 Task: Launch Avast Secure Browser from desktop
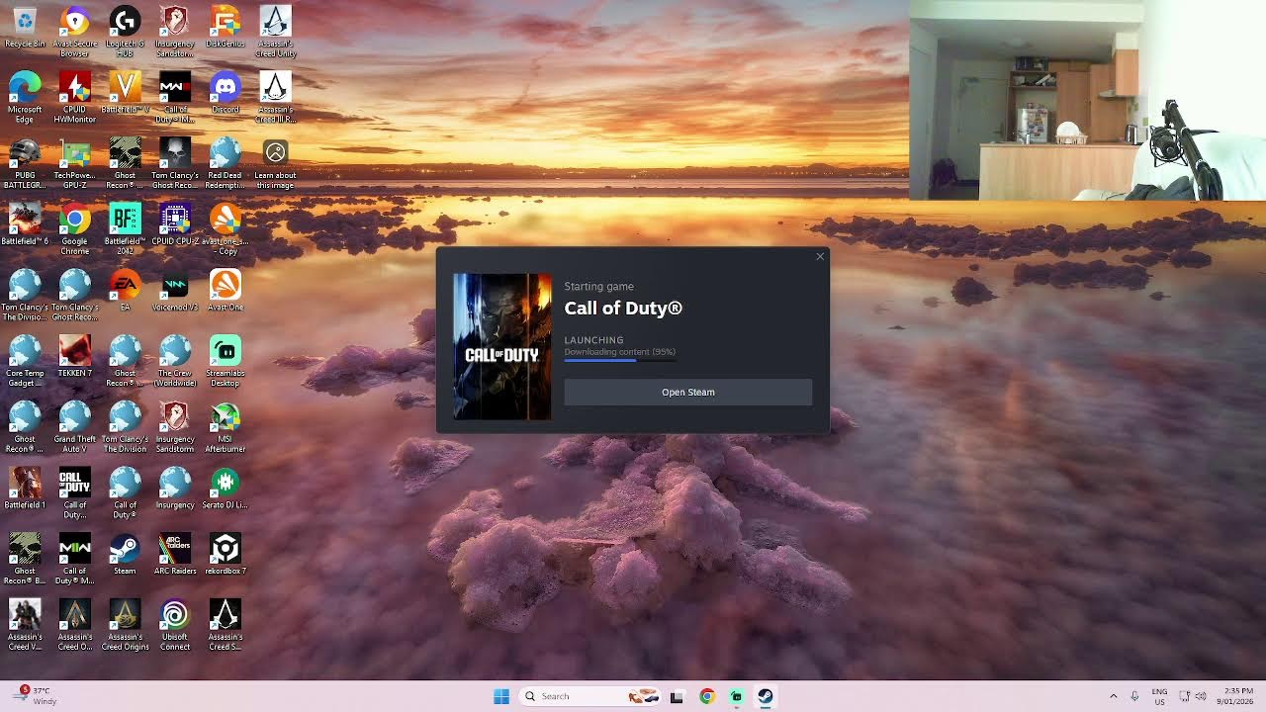[x=75, y=32]
